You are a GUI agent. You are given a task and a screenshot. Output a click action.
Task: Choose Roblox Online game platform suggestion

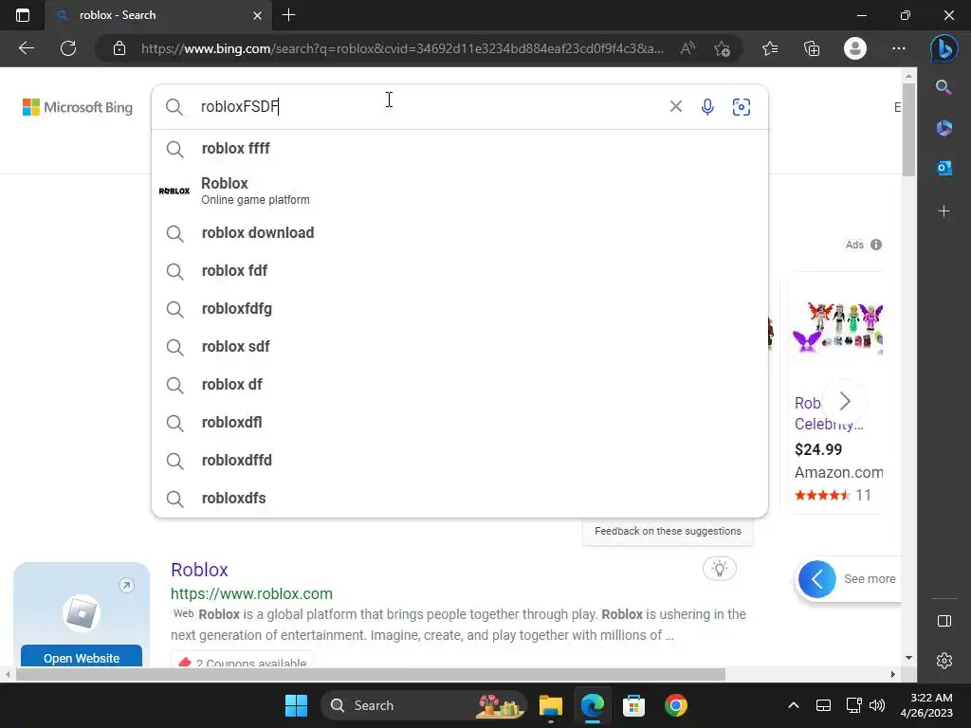point(460,191)
